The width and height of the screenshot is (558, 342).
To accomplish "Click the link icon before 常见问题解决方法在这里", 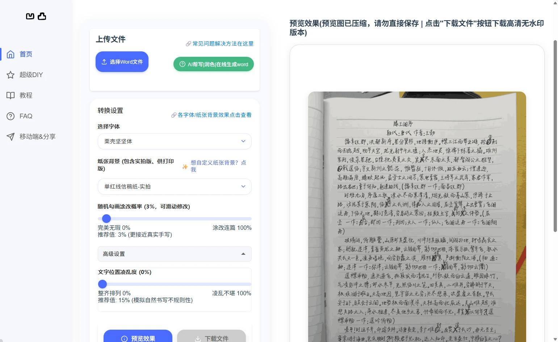I will [188, 44].
